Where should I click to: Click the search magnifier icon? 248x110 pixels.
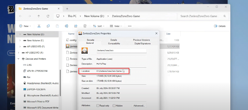click(x=225, y=16)
